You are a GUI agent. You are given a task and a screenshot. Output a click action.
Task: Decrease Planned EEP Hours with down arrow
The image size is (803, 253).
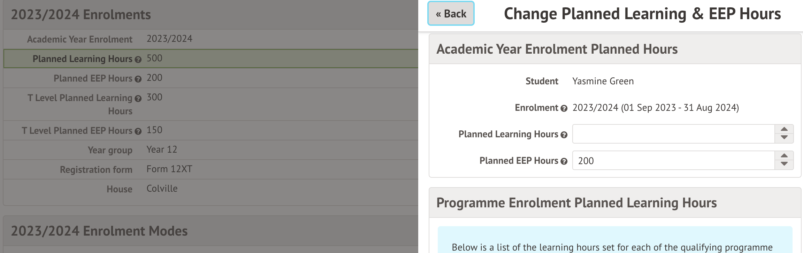tap(784, 164)
